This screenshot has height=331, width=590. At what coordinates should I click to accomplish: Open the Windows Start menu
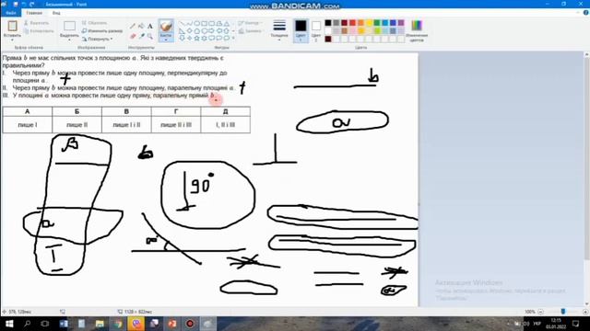click(x=9, y=324)
